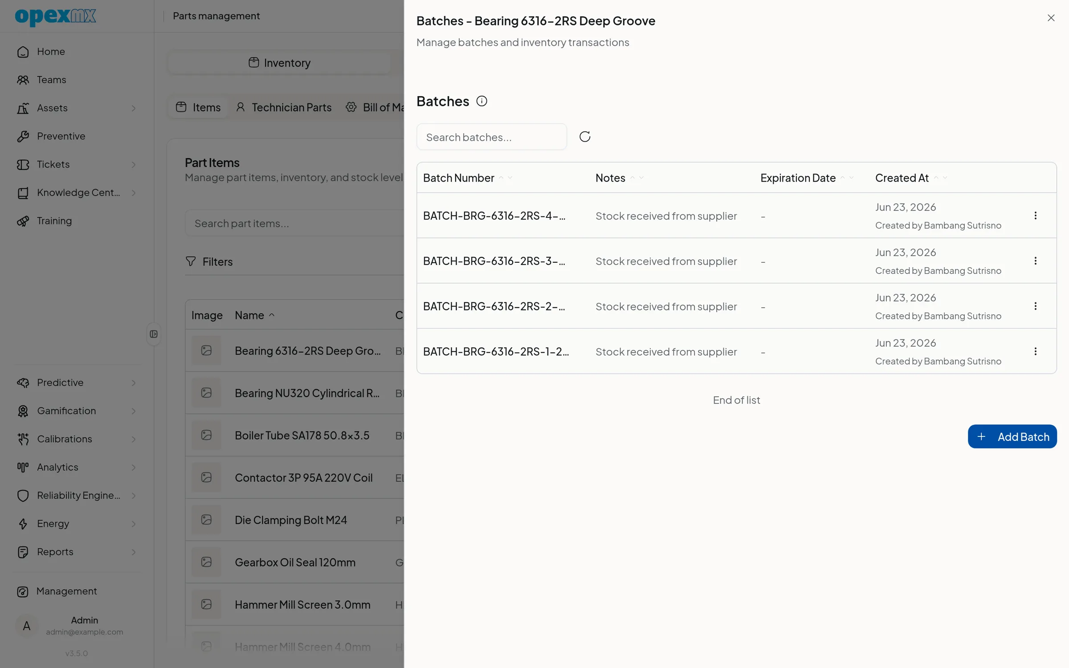
Task: Click the Bearing 6316-2RS image placeholder
Action: pos(206,350)
